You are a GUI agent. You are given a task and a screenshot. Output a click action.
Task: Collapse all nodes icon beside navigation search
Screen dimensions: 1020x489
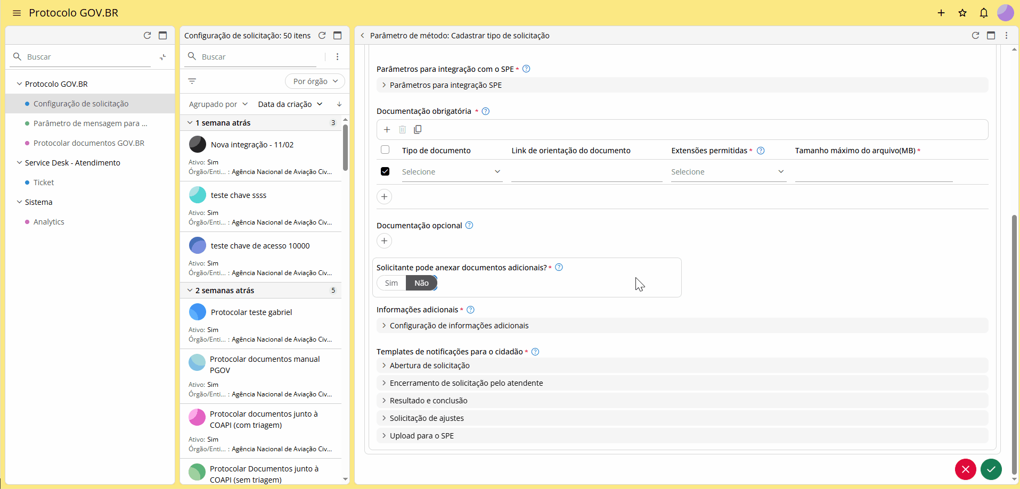pyautogui.click(x=163, y=57)
